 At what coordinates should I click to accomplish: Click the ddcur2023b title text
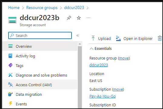pos(39,18)
